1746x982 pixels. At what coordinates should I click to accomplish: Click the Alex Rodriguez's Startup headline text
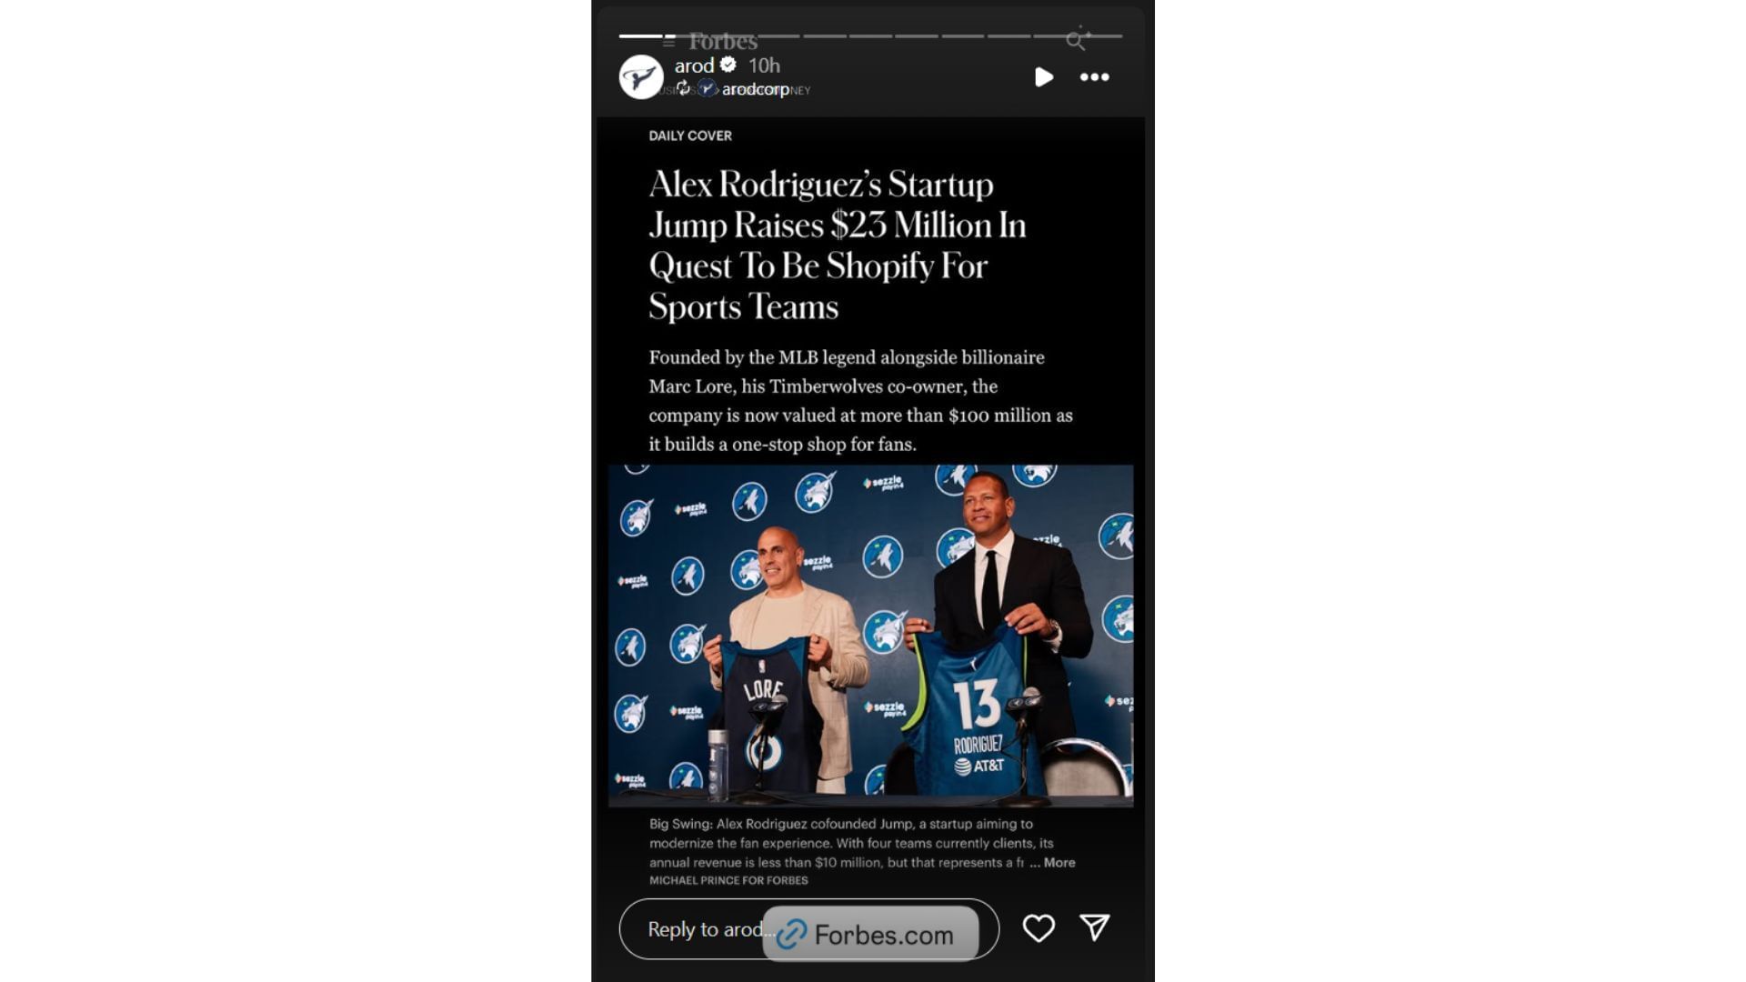pos(838,245)
